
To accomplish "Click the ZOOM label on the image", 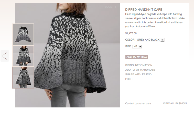I will (109, 7).
